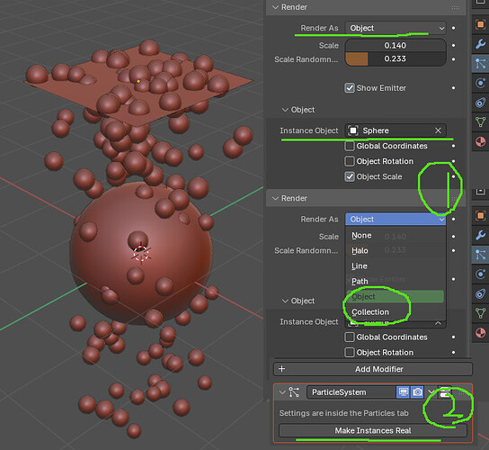The image size is (489, 450).
Task: Enable Global Coordinates directly below Sphere field
Action: [x=350, y=146]
